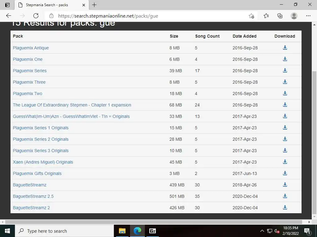
Task: Open the Plaguemix Three pack link
Action: pyautogui.click(x=29, y=82)
